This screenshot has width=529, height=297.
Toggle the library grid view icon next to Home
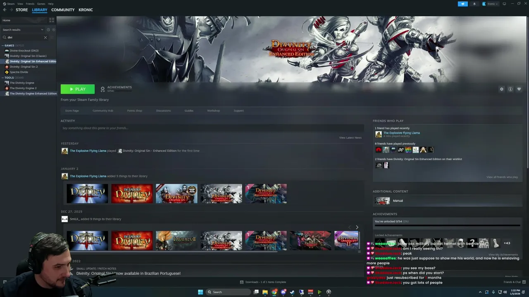52,20
